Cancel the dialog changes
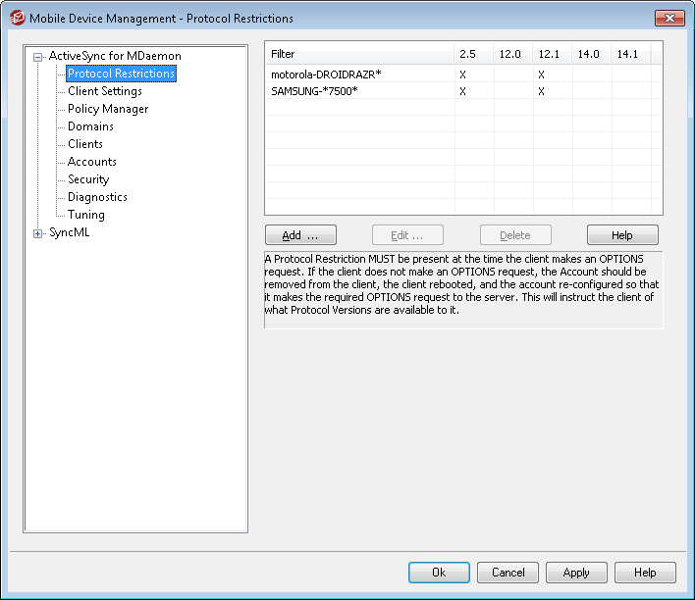Image resolution: width=695 pixels, height=600 pixels. [x=508, y=573]
